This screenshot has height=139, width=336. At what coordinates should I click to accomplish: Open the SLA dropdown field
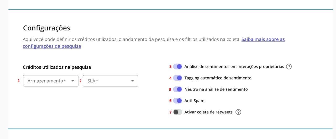pyautogui.click(x=106, y=81)
